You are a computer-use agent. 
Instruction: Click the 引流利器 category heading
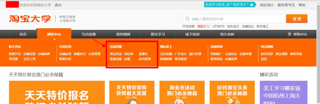116,46
